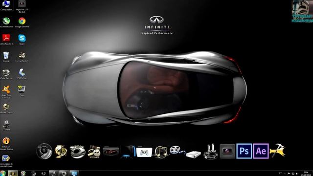Click the gold music note dock icon
The width and height of the screenshot is (313, 176).
pyautogui.click(x=160, y=152)
